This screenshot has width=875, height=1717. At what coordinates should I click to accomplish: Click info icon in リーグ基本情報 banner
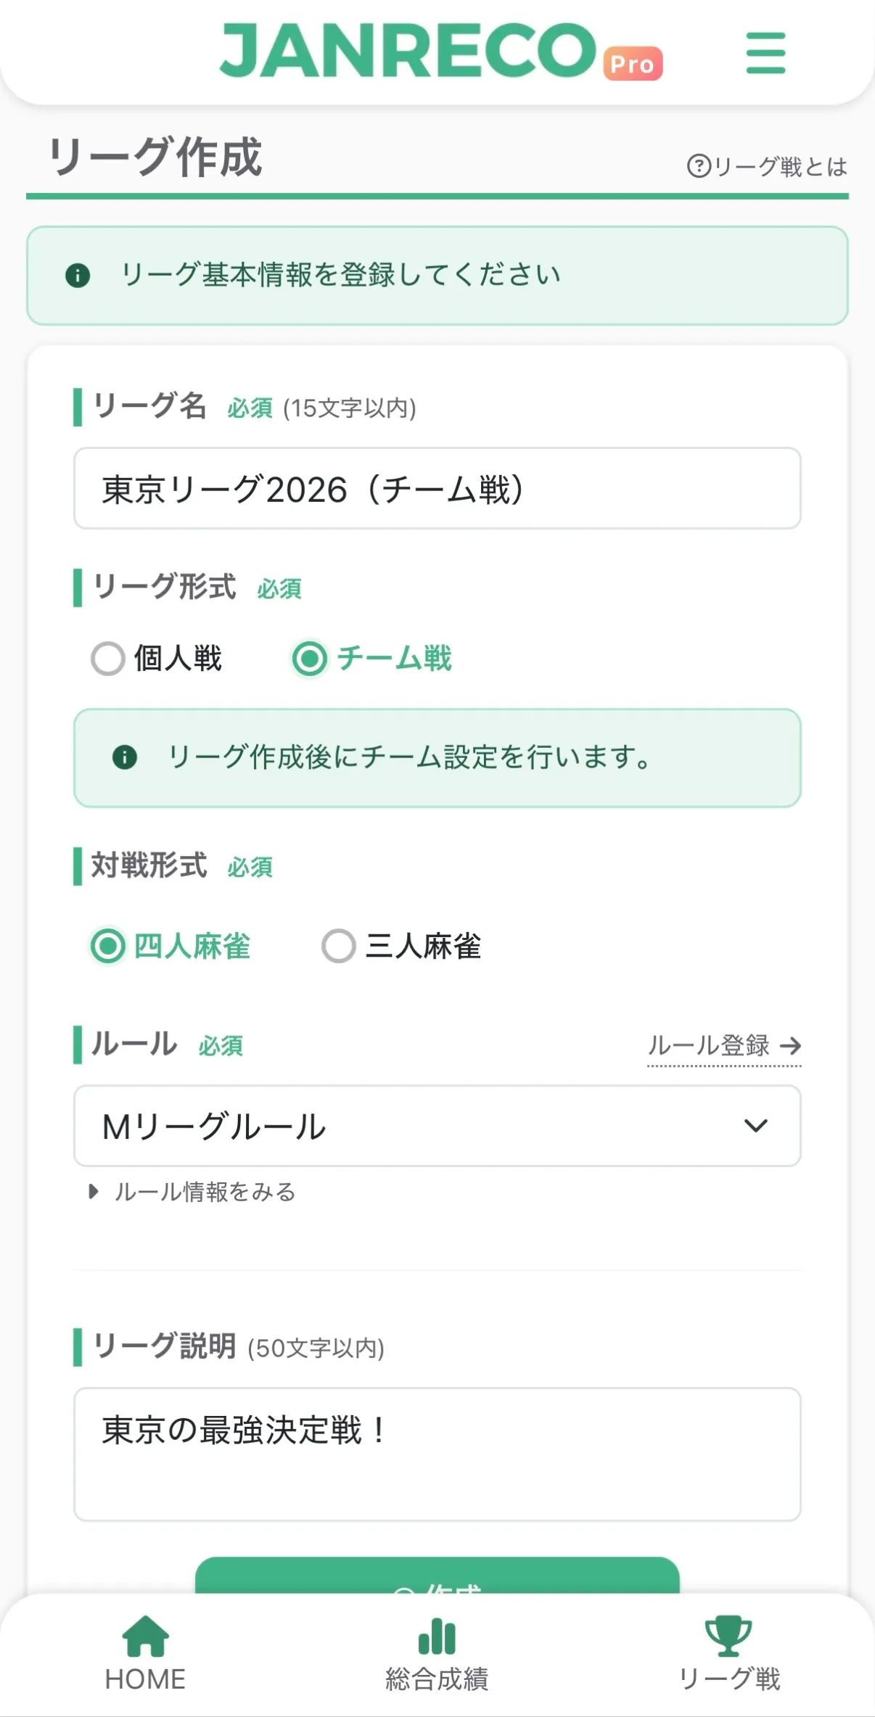click(78, 276)
